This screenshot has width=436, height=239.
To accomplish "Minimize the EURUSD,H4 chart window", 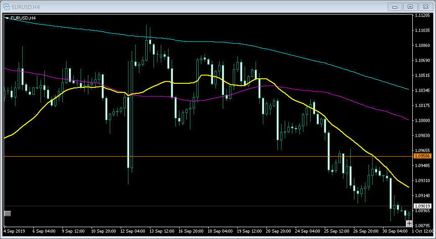I will [x=395, y=7].
